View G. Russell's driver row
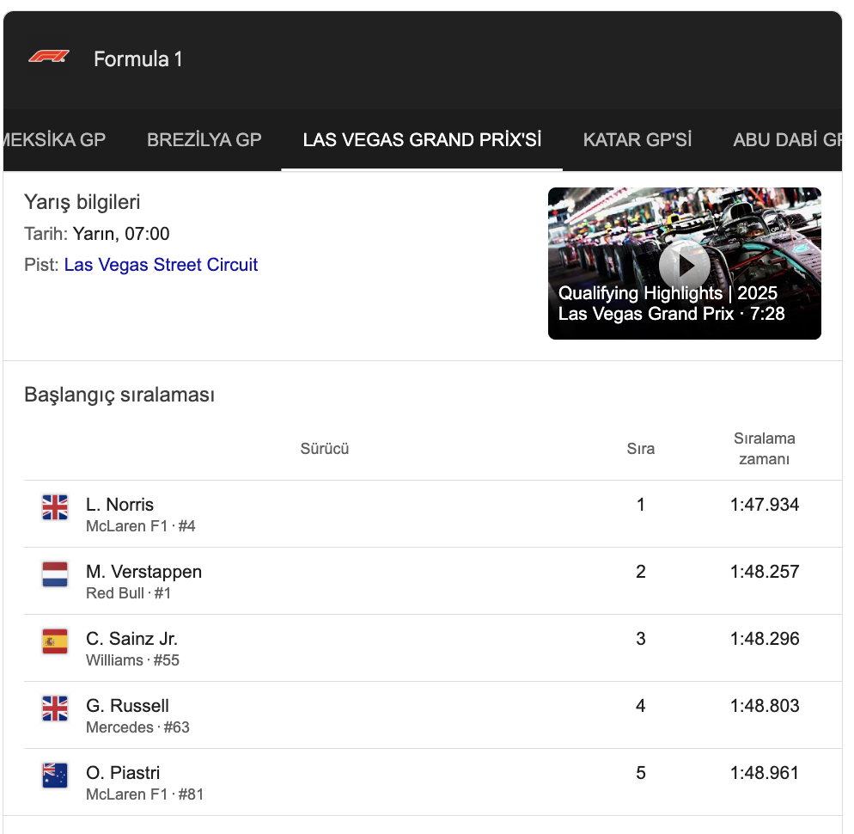 127,706
